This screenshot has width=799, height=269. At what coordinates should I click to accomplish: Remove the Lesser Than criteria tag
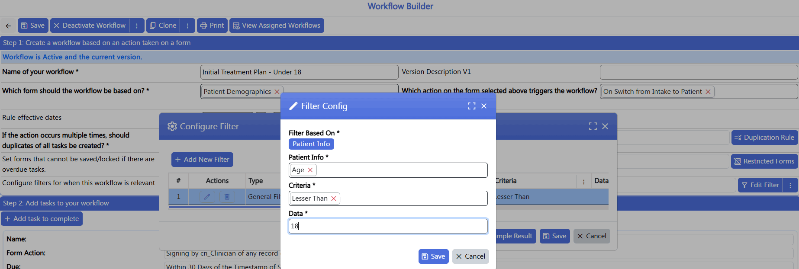coord(334,199)
